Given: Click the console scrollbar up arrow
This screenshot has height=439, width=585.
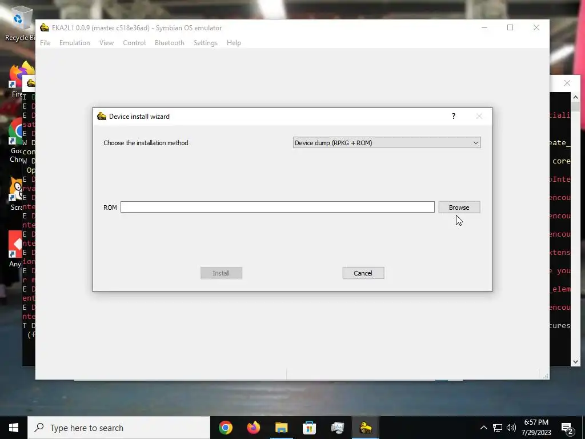Looking at the screenshot, I should (575, 97).
